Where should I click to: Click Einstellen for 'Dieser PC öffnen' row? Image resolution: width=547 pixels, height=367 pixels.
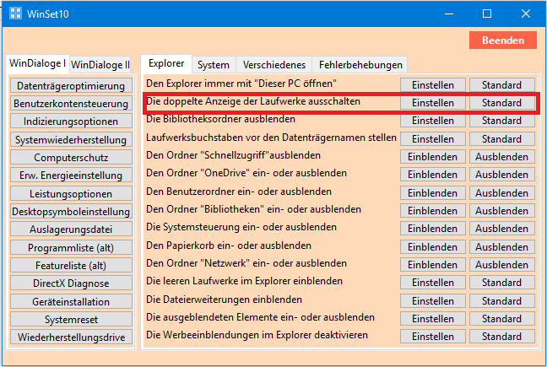(x=432, y=85)
